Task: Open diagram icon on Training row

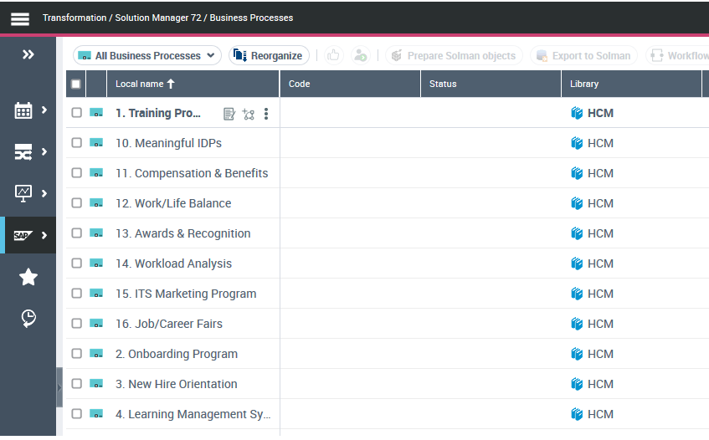Action: [248, 114]
